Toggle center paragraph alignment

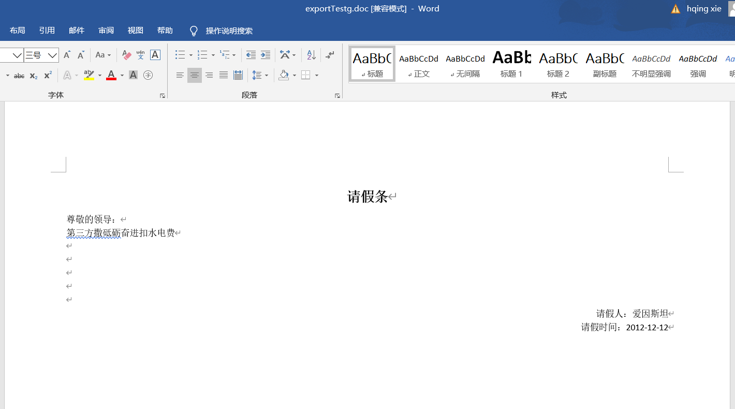click(x=194, y=75)
